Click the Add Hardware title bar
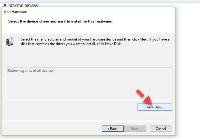This screenshot has height=139, width=200. [x=15, y=12]
